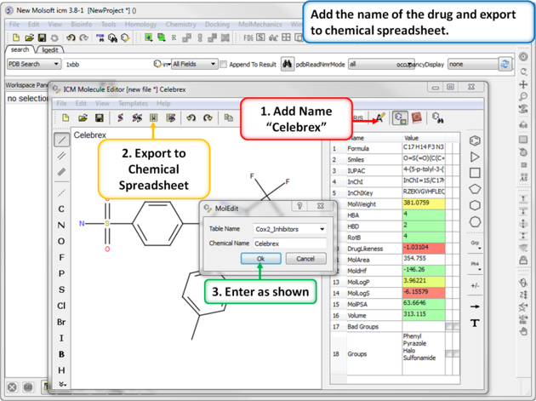This screenshot has width=536, height=401.
Task: Click the save icon in main ICM toolbar
Action: tap(42, 37)
